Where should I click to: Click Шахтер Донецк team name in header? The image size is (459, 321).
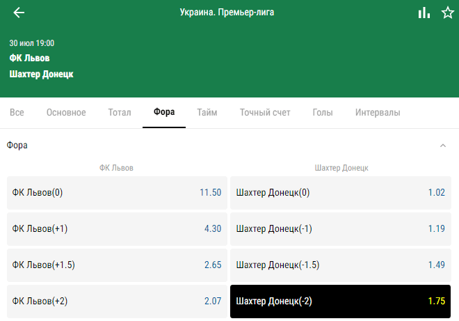pyautogui.click(x=41, y=74)
